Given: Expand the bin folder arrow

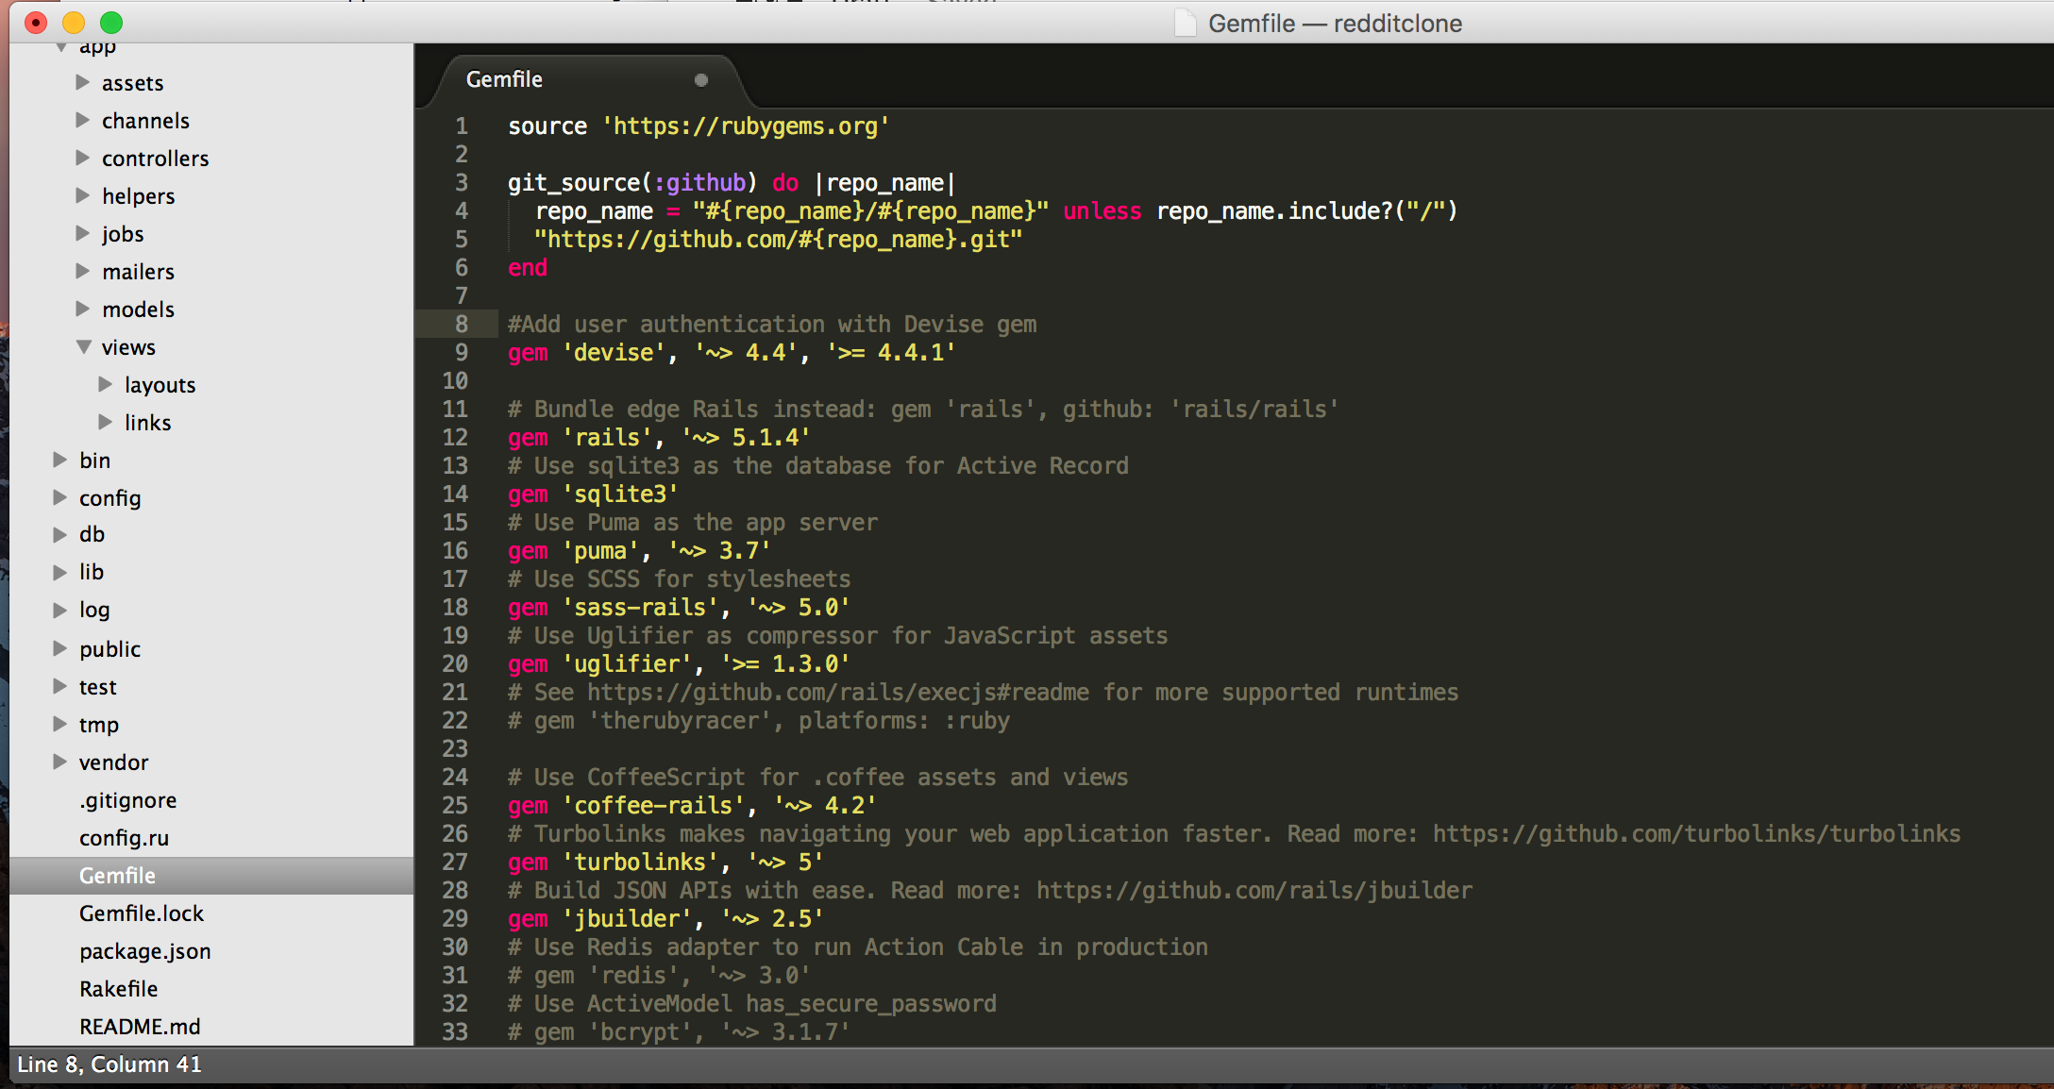Looking at the screenshot, I should click(x=59, y=460).
